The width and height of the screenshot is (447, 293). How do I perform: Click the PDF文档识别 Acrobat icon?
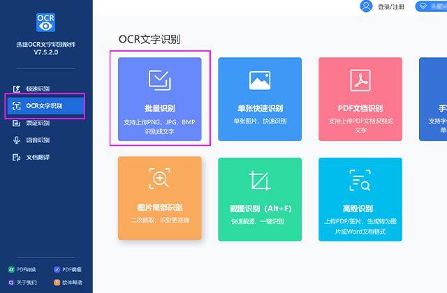point(360,80)
